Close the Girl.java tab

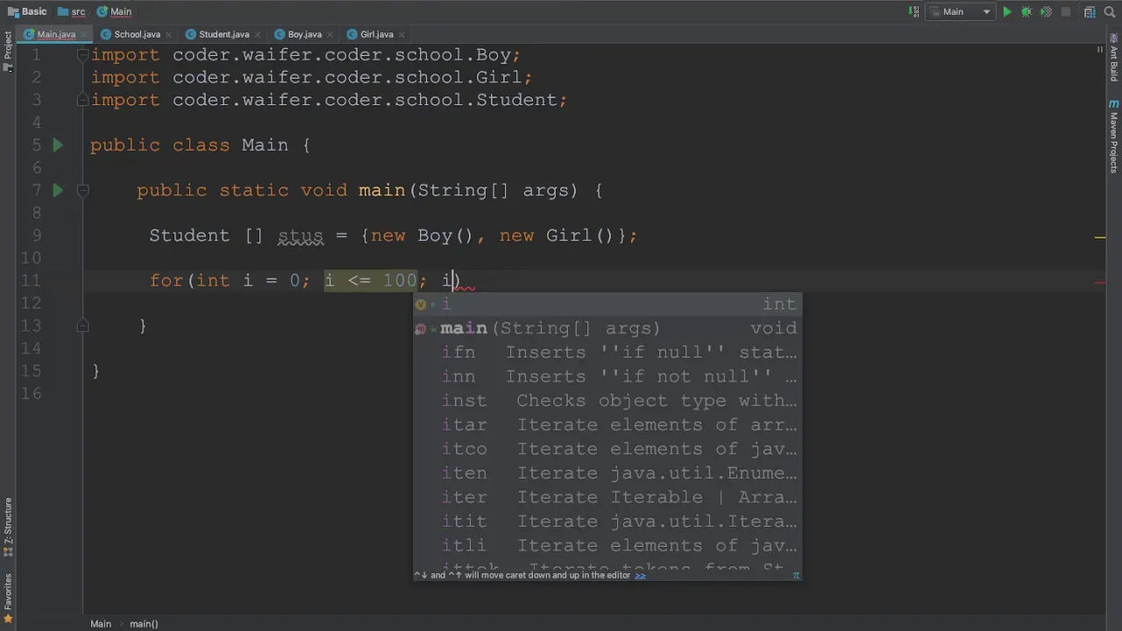(x=401, y=35)
